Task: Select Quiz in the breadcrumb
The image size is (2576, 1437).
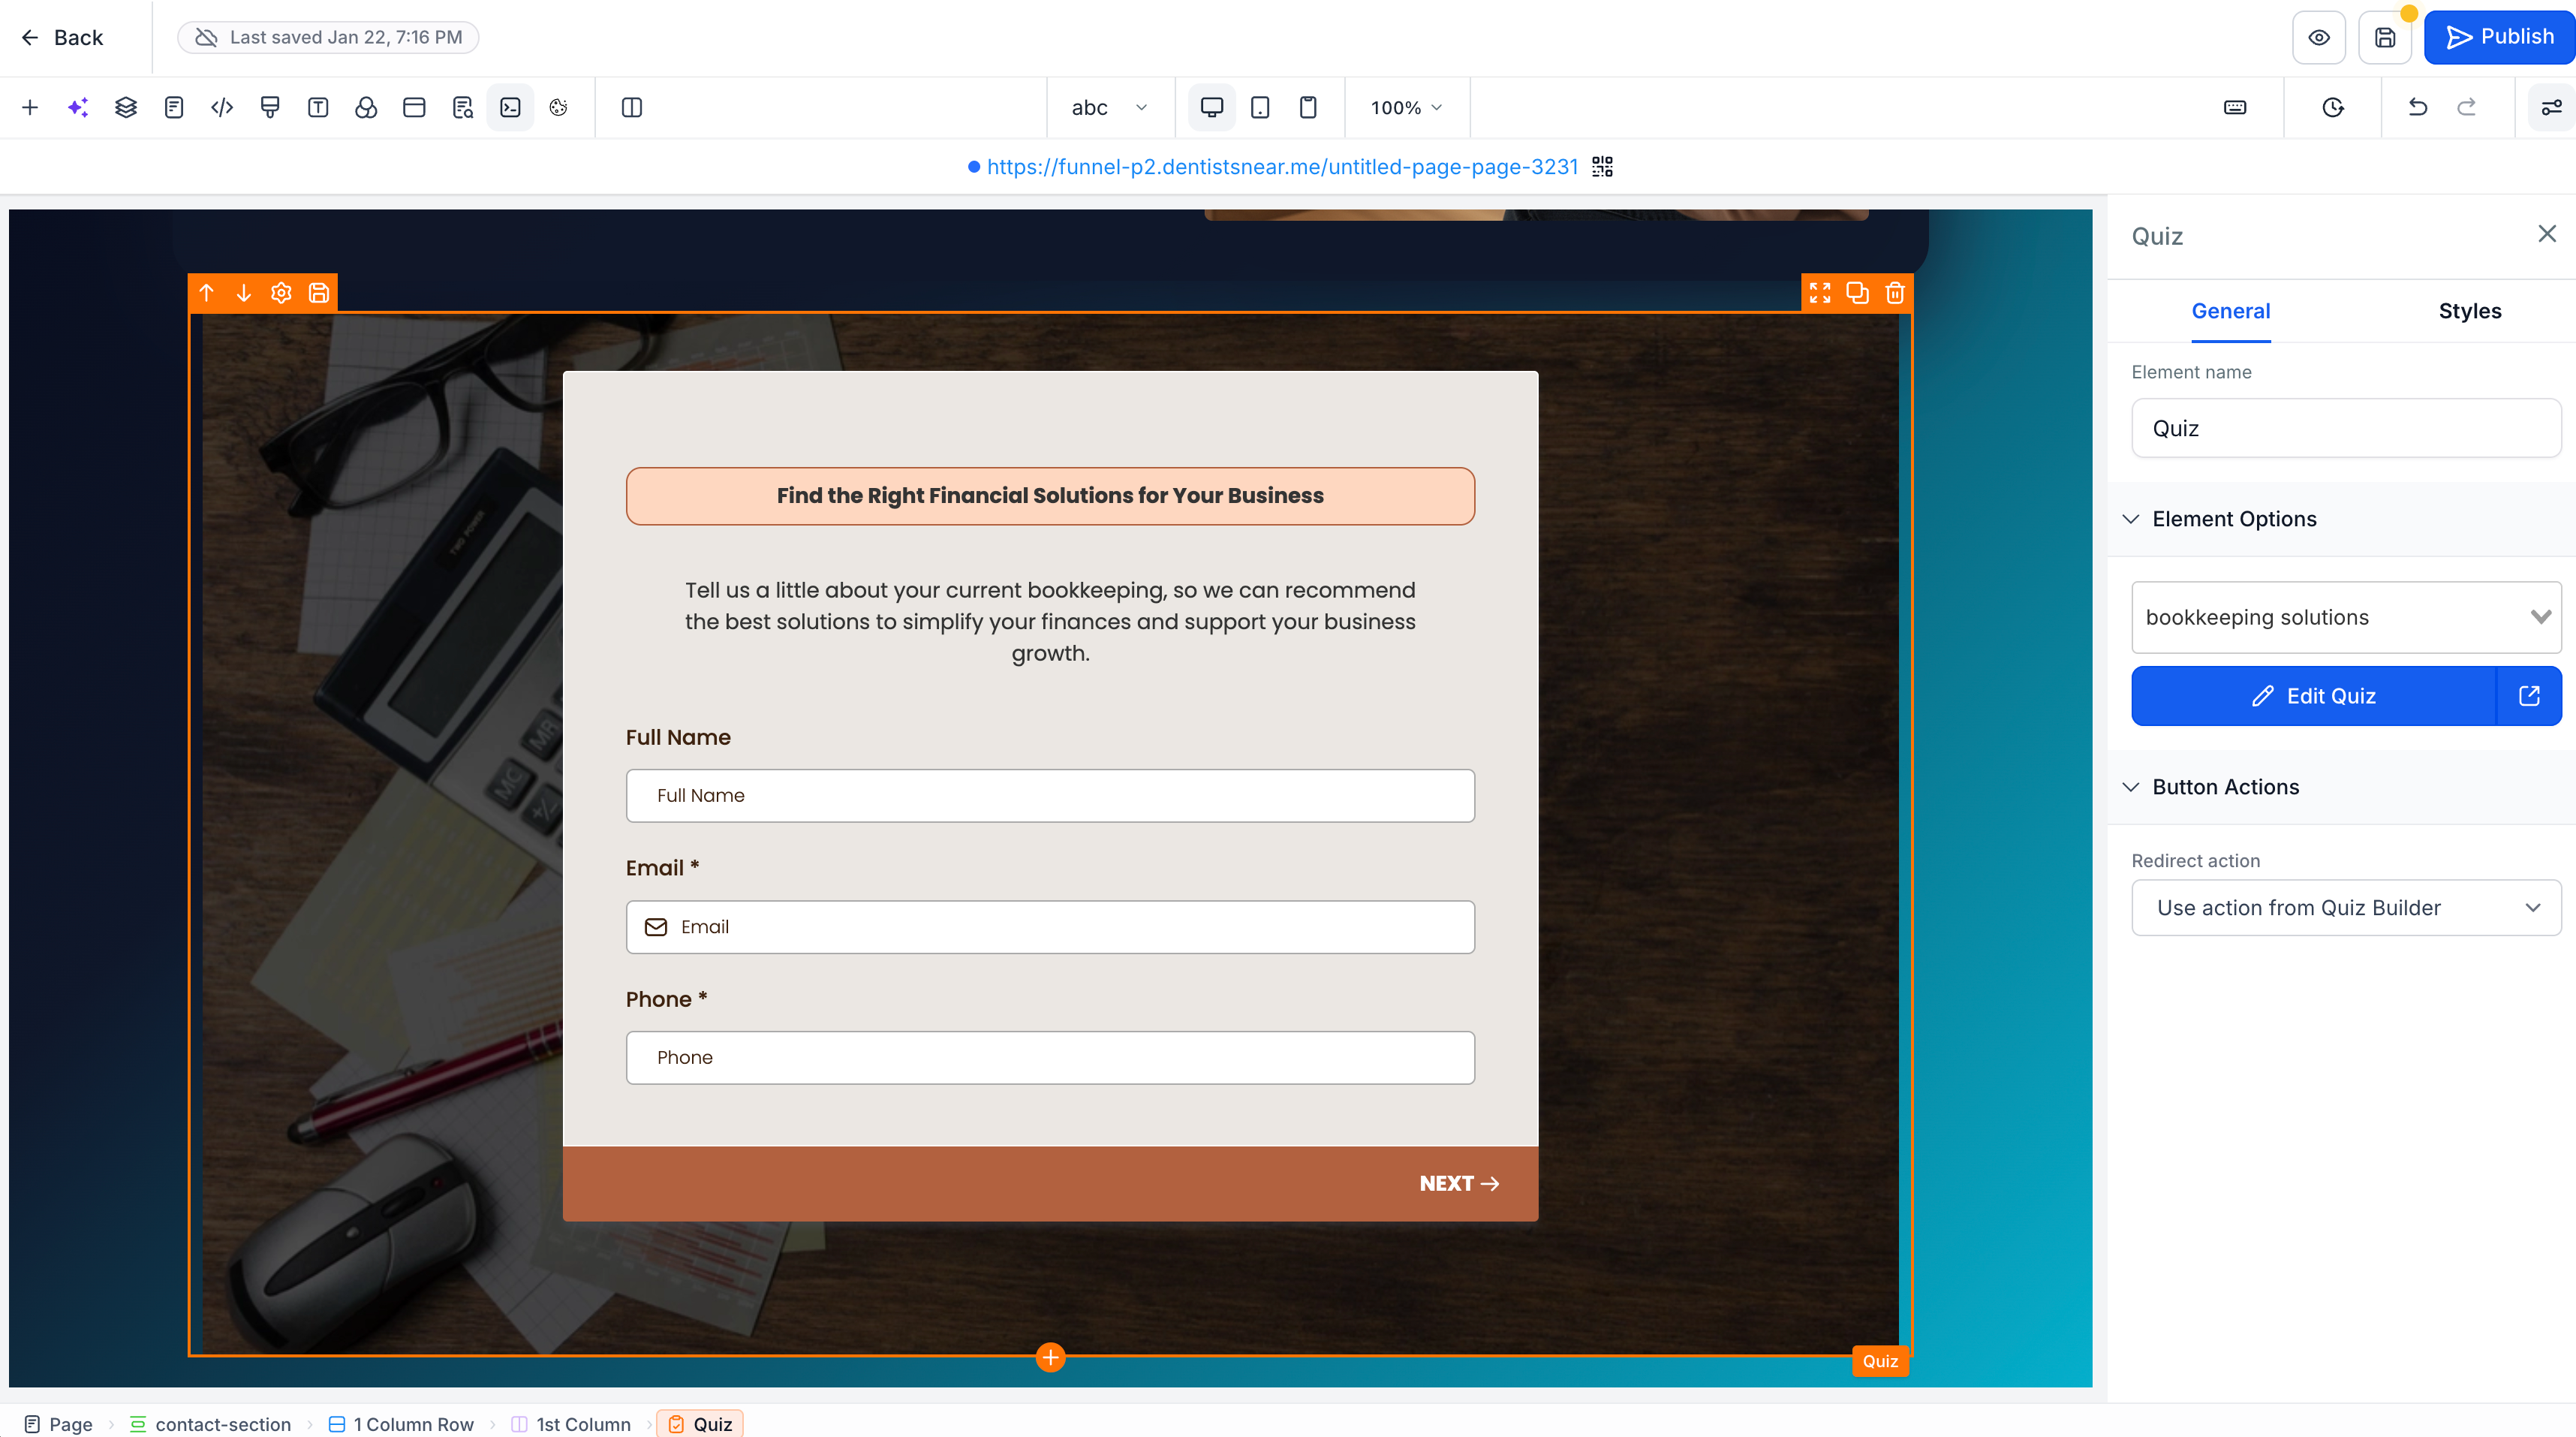Action: (x=700, y=1424)
